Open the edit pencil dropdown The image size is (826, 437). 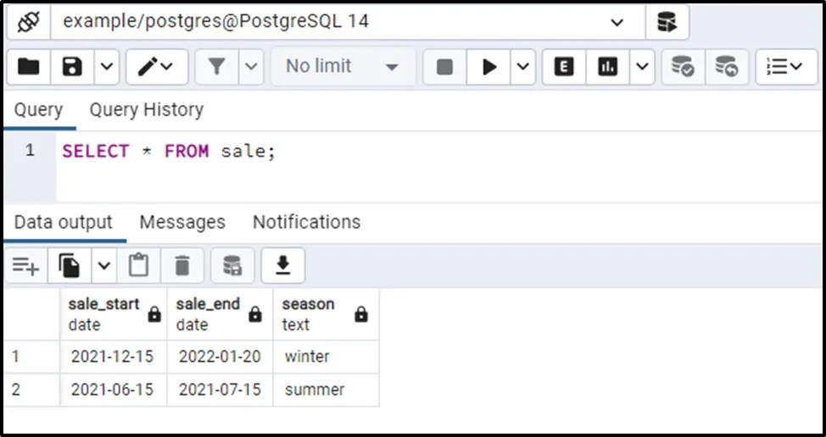click(156, 66)
